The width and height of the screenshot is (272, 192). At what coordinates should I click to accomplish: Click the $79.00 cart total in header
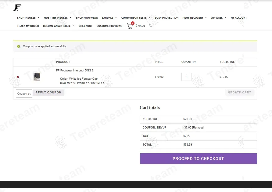[140, 26]
